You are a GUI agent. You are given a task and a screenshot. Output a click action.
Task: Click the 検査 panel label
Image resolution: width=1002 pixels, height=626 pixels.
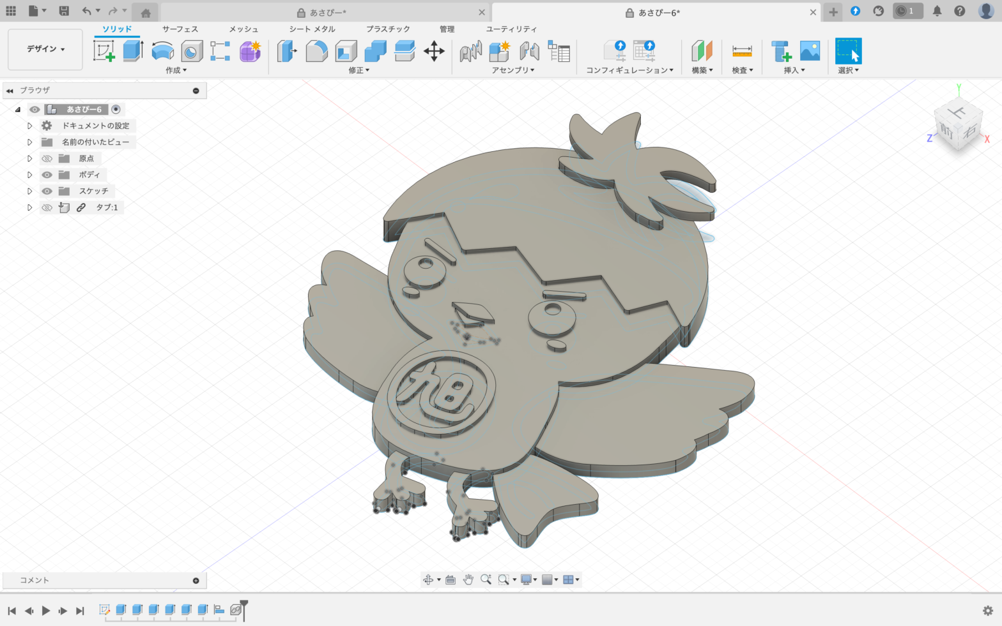(x=742, y=70)
